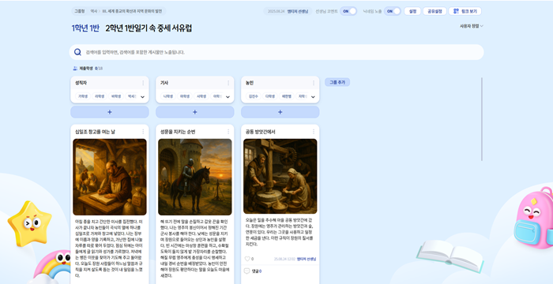
Task: Click the III. 세계 종교 unit breadcrumb
Action: 132,11
